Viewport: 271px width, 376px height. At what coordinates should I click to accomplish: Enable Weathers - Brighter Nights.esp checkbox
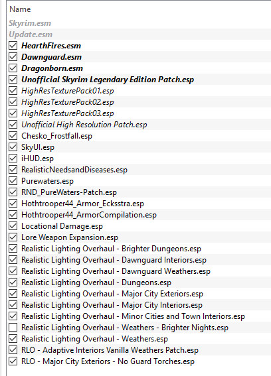tap(13, 328)
